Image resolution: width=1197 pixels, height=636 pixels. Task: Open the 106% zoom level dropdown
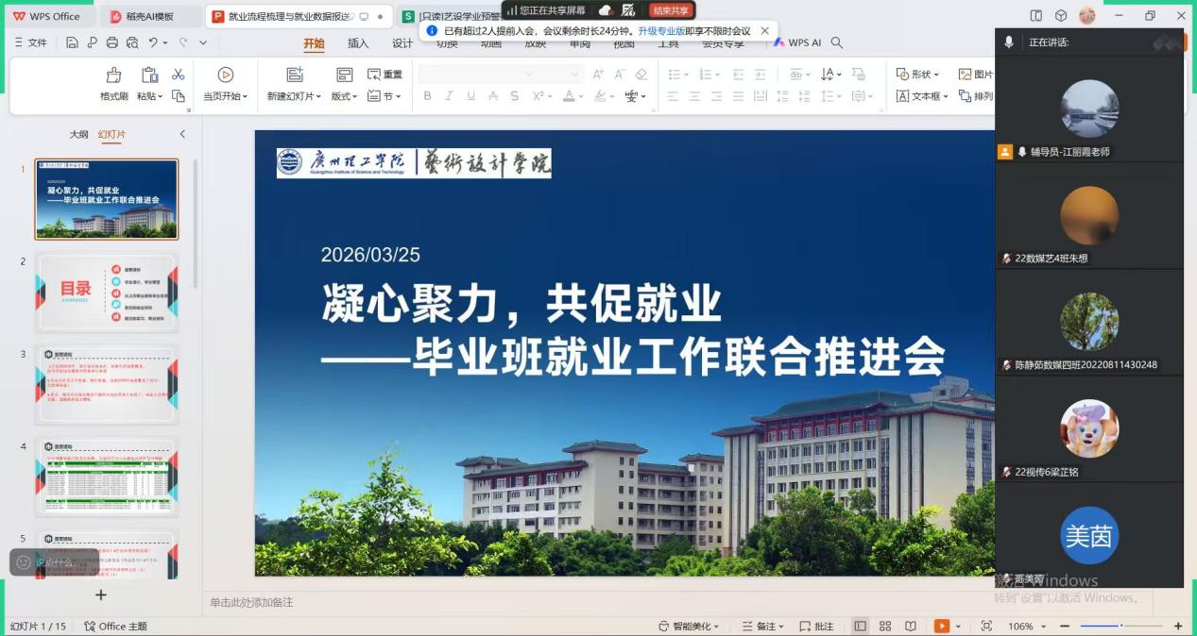[x=1025, y=626]
